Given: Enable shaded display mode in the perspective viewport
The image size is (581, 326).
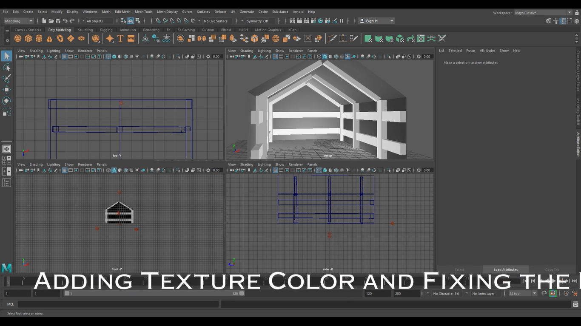Looking at the screenshot, I should click(324, 56).
